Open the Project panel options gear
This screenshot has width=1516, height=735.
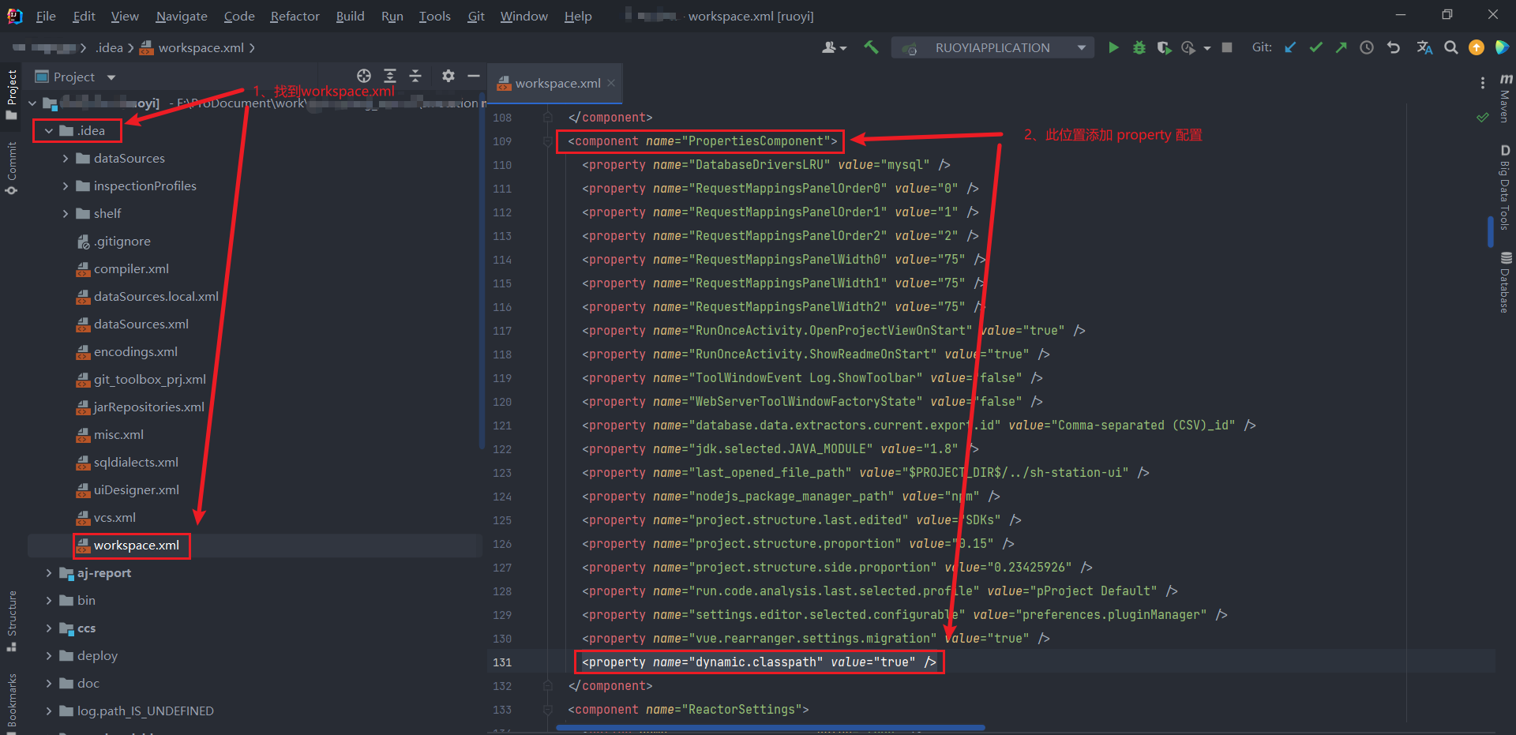coord(448,76)
